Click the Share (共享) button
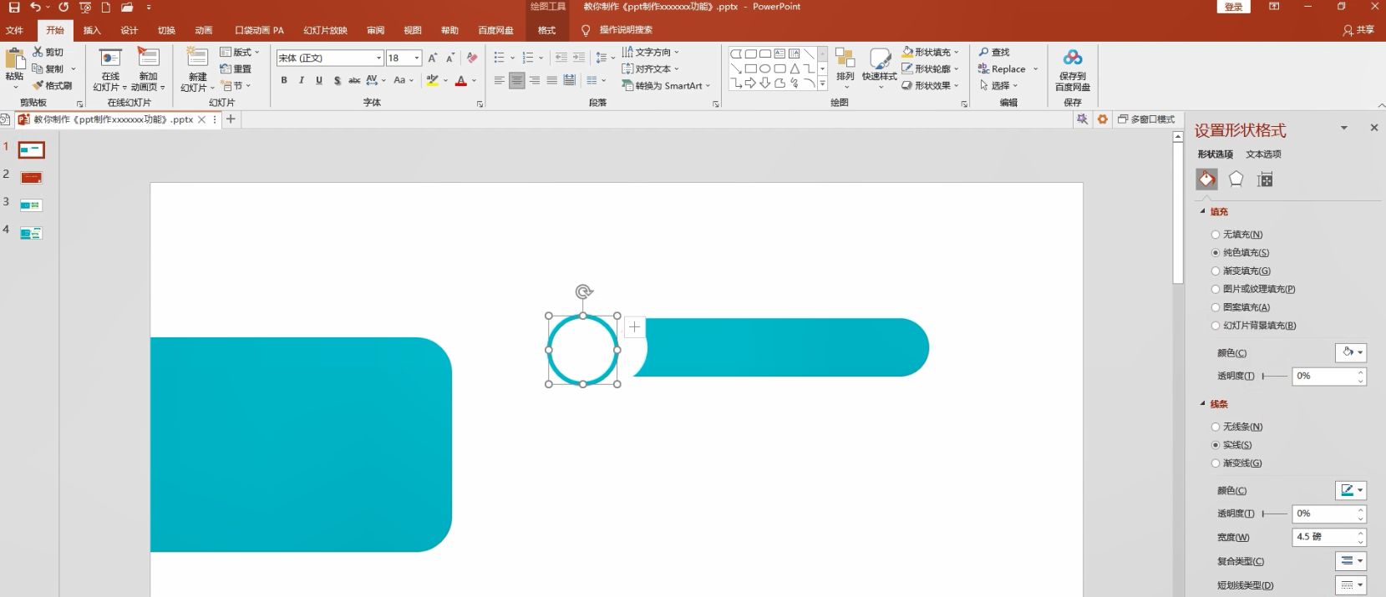Screen dimensions: 1386x597 click(x=1358, y=30)
